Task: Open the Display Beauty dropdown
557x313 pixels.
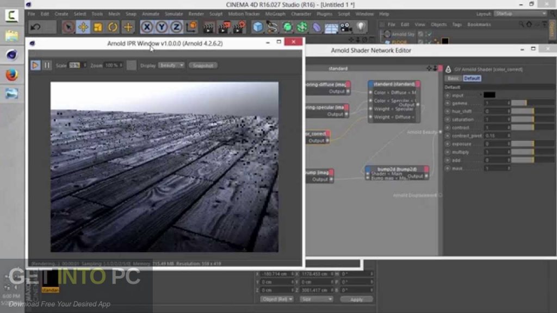Action: [171, 65]
